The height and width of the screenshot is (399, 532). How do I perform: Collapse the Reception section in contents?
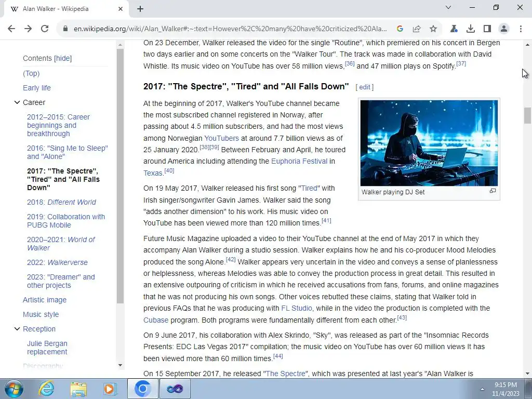pos(17,329)
